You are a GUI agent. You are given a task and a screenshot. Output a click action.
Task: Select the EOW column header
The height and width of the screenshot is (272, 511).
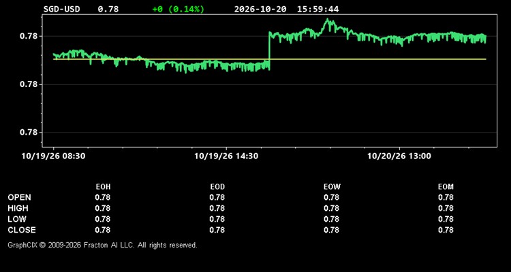[x=332, y=187]
